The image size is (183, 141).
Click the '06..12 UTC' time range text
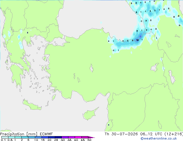[x=151, y=134]
